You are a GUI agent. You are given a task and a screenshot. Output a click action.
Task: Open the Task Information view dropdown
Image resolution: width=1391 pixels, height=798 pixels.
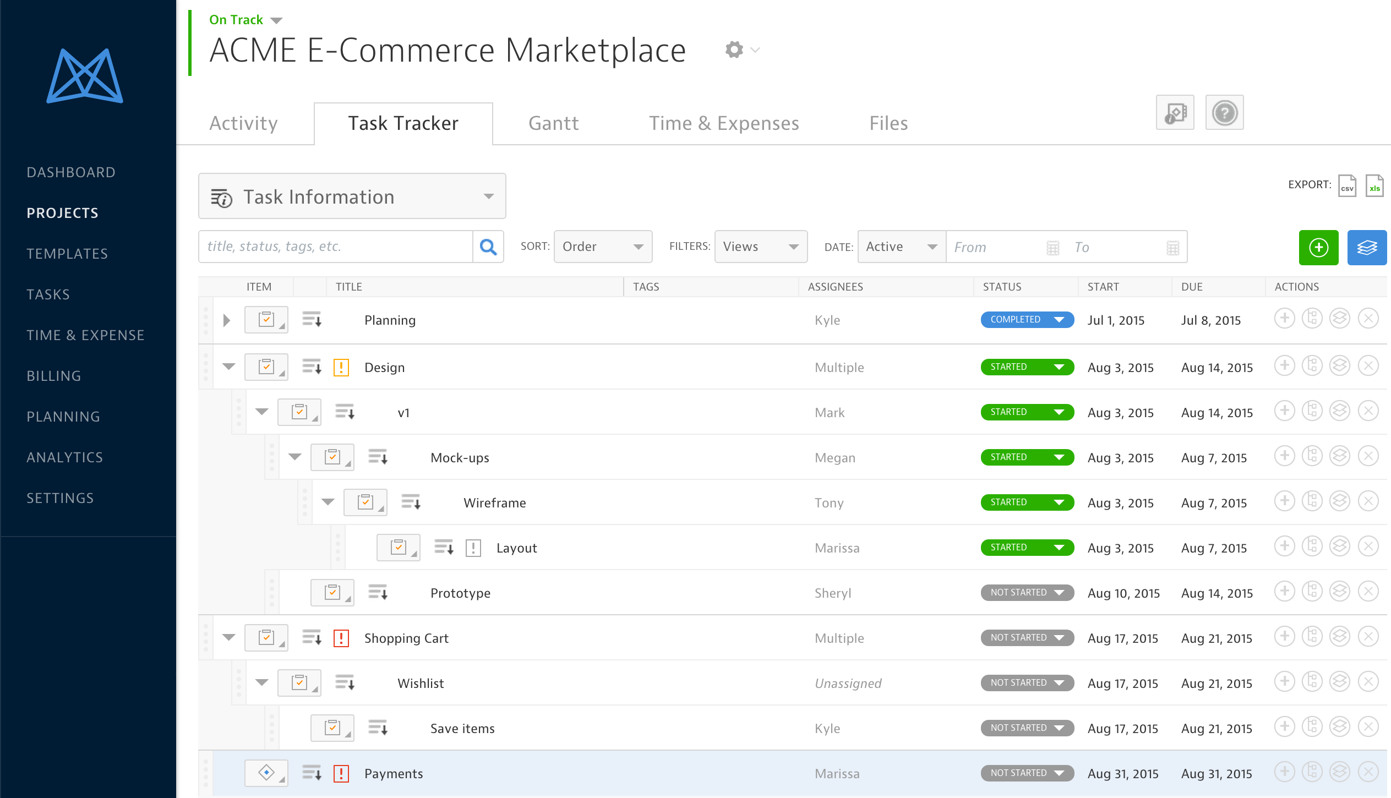tap(352, 196)
